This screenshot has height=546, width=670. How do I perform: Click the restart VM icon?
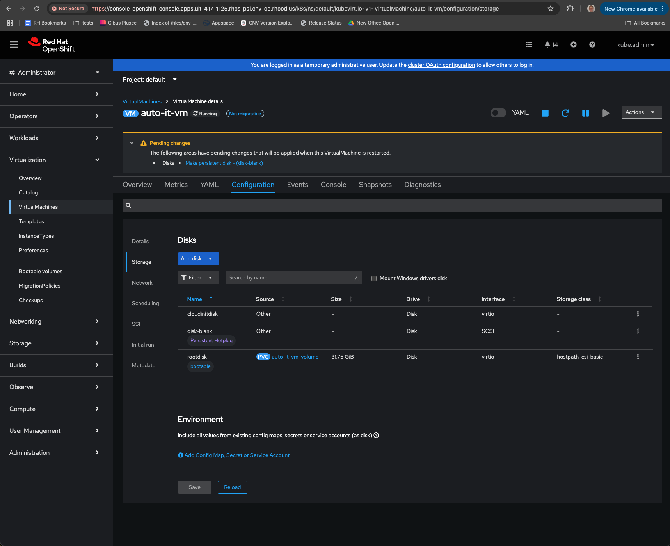pyautogui.click(x=565, y=113)
